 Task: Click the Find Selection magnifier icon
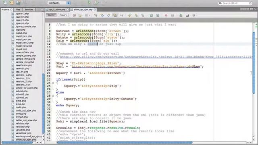96,15
